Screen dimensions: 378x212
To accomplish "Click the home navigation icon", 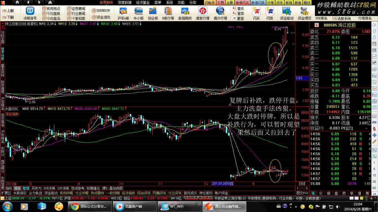I will coord(17,2).
